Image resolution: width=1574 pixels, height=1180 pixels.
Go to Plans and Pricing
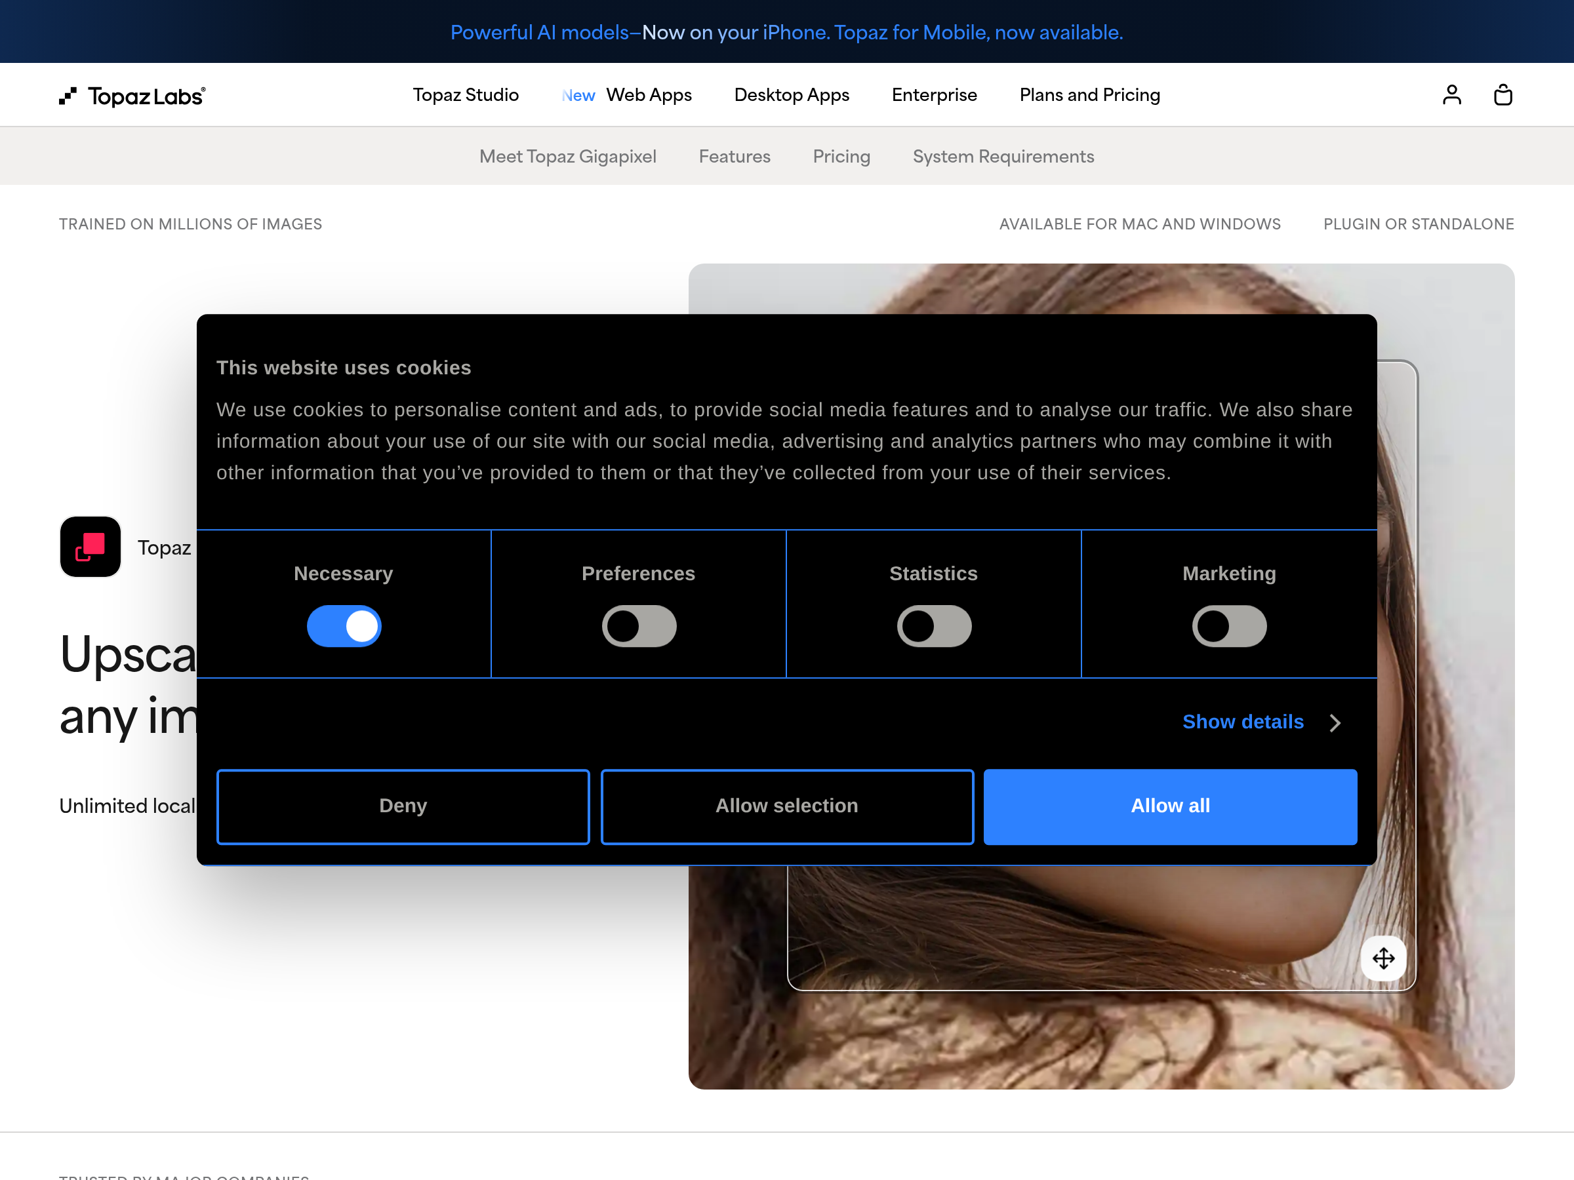(x=1090, y=94)
